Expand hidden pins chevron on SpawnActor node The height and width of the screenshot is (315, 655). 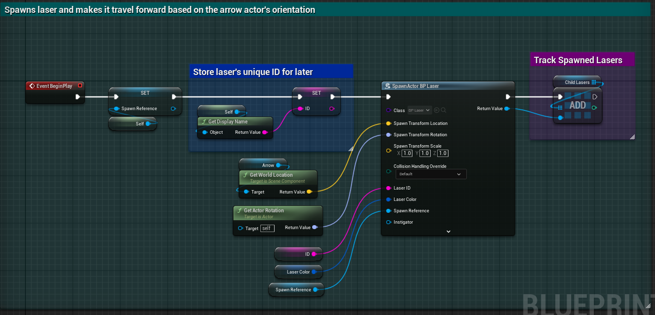pyautogui.click(x=448, y=231)
